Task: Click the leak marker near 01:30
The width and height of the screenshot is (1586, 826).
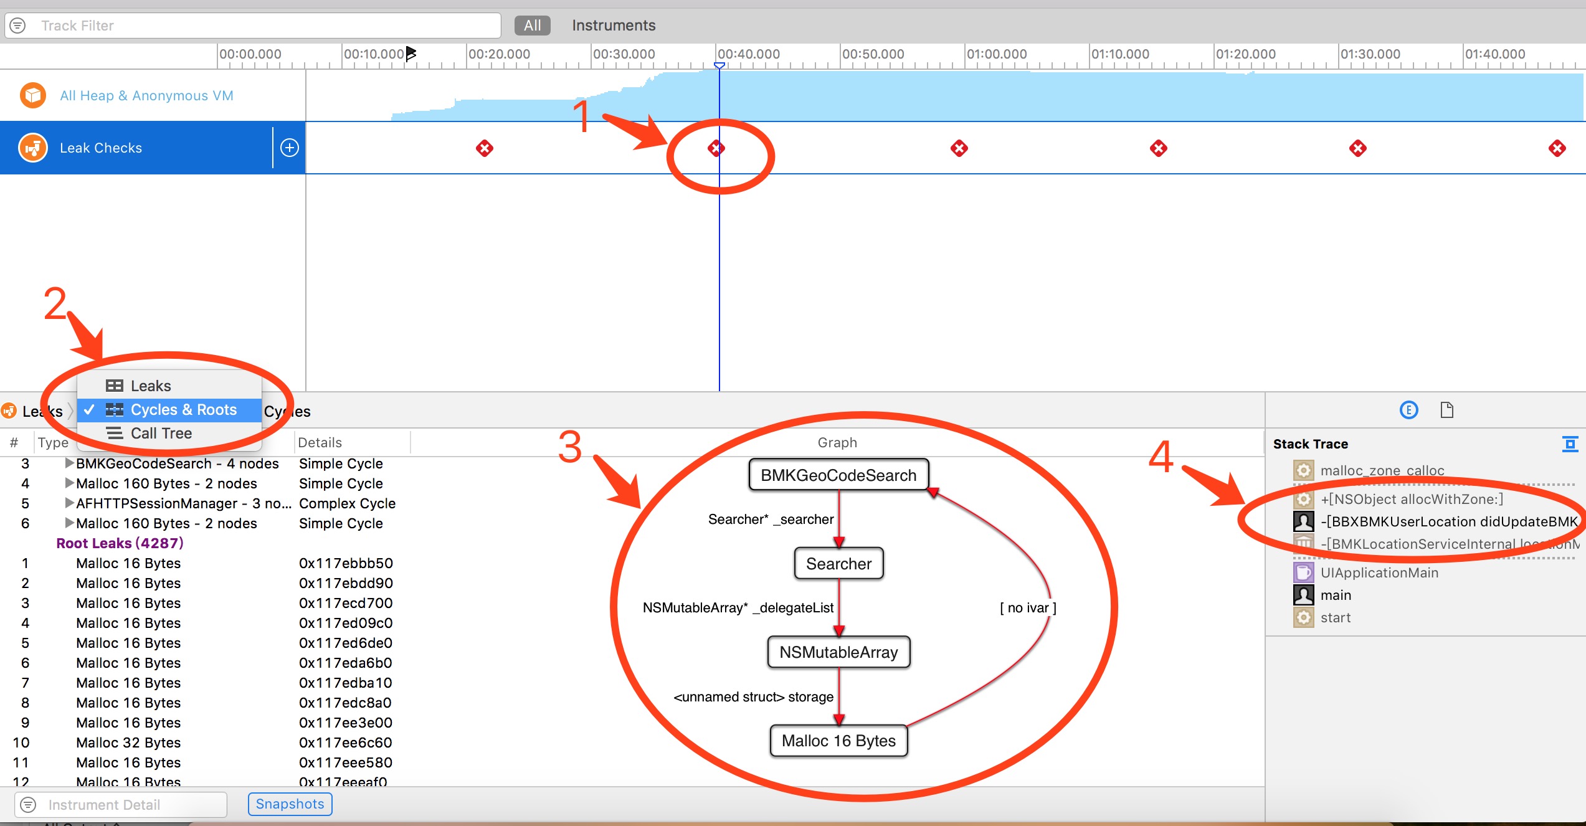Action: (x=1358, y=148)
